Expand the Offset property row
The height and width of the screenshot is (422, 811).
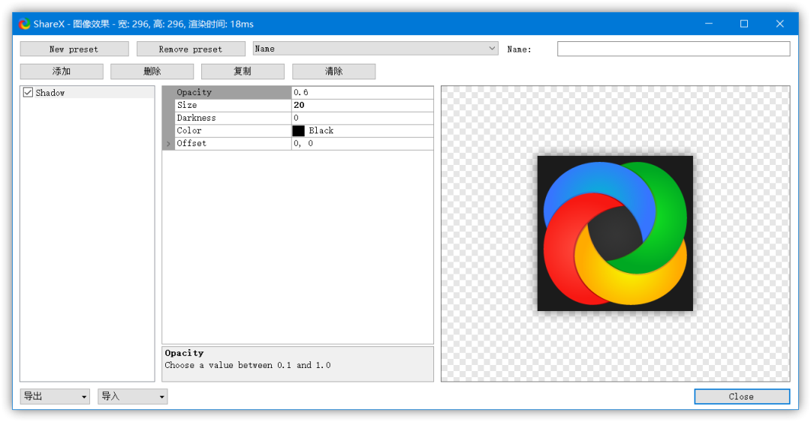click(x=168, y=144)
